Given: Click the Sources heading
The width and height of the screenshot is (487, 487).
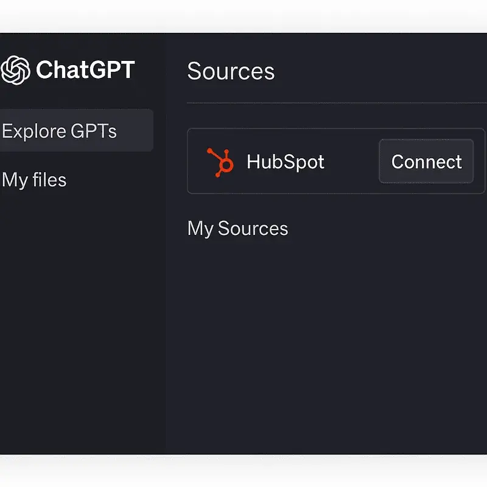Looking at the screenshot, I should pos(231,71).
